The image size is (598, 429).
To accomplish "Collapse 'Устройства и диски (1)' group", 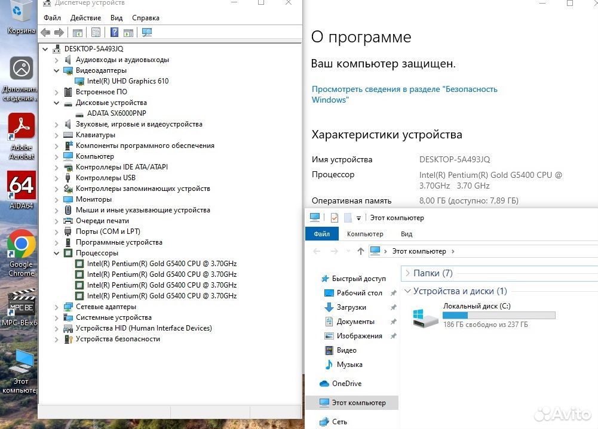I will (407, 291).
